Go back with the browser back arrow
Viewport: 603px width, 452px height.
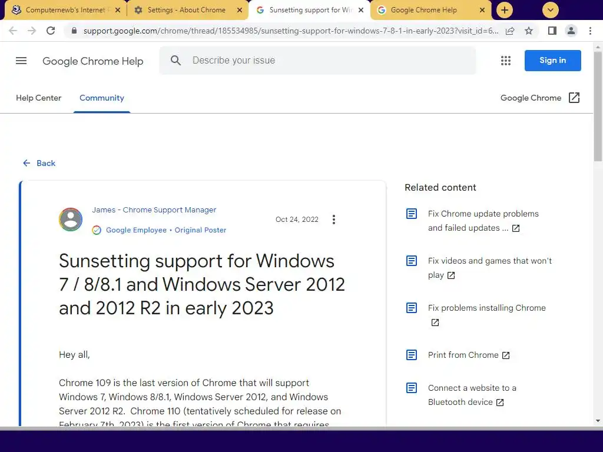tap(13, 31)
